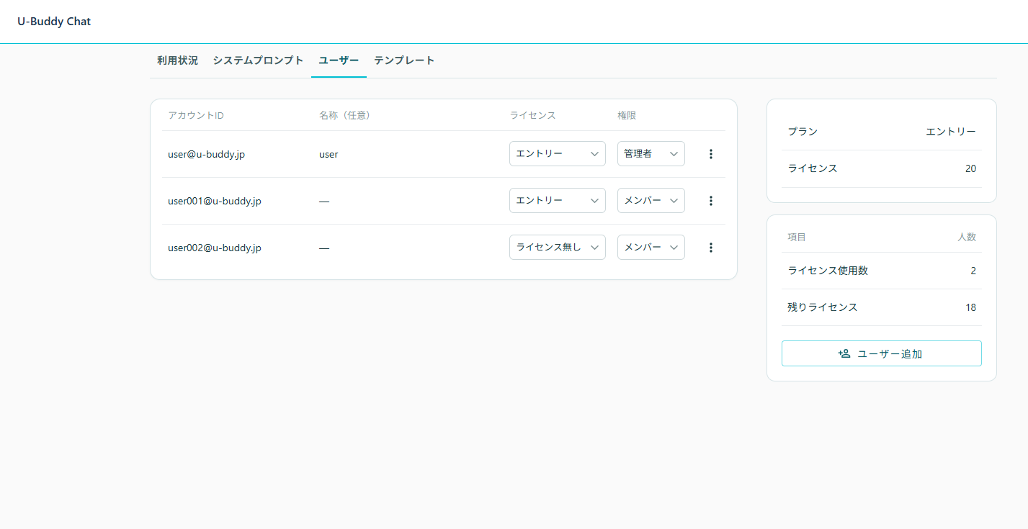The width and height of the screenshot is (1028, 529).
Task: Click the ライセンス column header in user table
Action: pos(533,115)
